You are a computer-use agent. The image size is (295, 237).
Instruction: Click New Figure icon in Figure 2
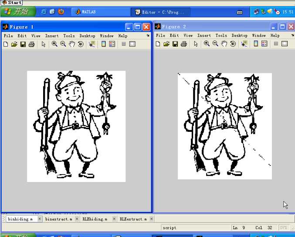point(158,44)
